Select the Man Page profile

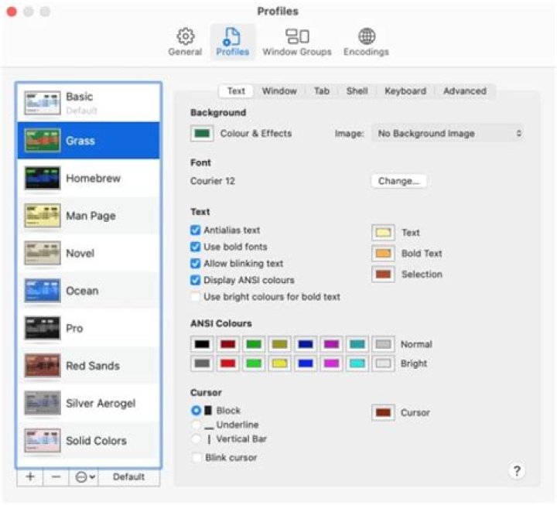[88, 216]
